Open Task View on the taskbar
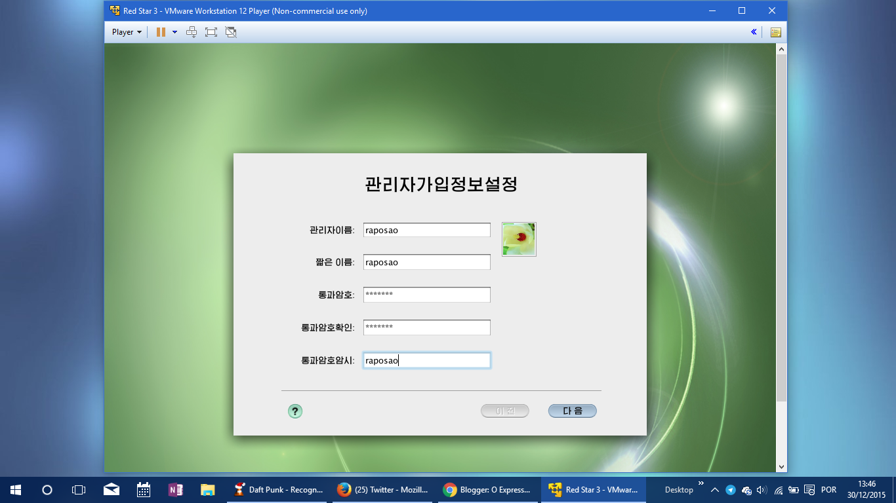Viewport: 896px width, 503px height. coord(78,489)
